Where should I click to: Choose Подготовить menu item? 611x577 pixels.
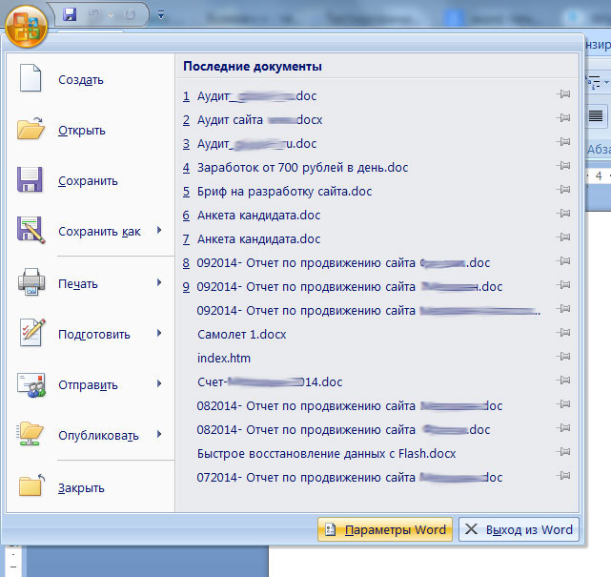coord(91,334)
